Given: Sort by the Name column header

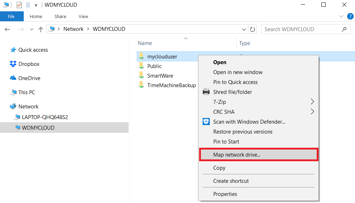Looking at the screenshot, I should pos(145,43).
